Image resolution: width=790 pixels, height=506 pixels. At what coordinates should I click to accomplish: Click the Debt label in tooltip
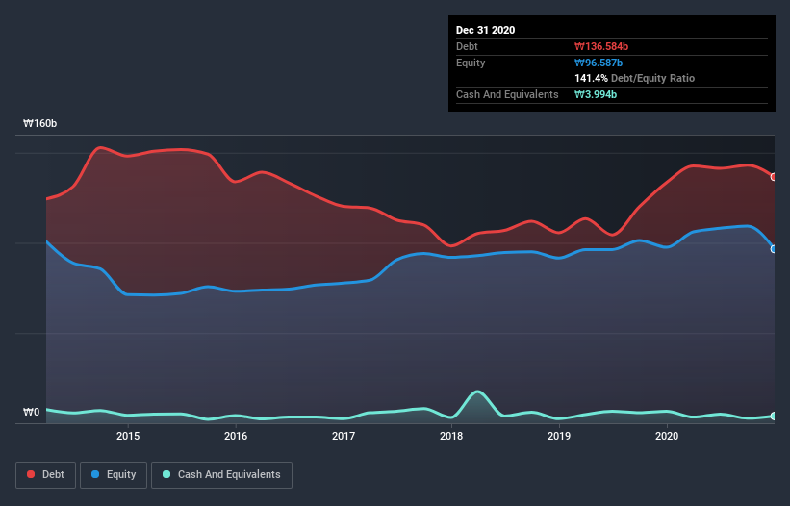pyautogui.click(x=467, y=46)
